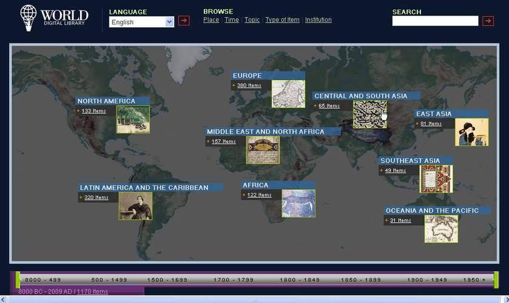This screenshot has width=509, height=303.
Task: Open the 31 Items link for Oceania
Action: click(x=400, y=220)
